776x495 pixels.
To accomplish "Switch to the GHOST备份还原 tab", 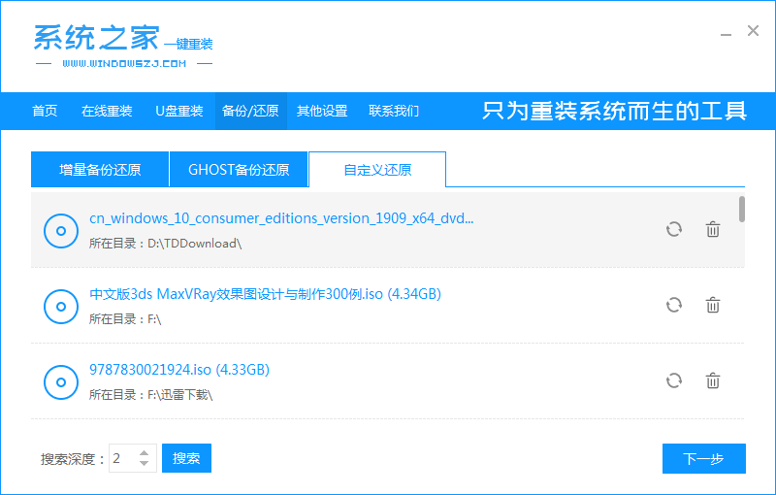I will click(x=239, y=170).
